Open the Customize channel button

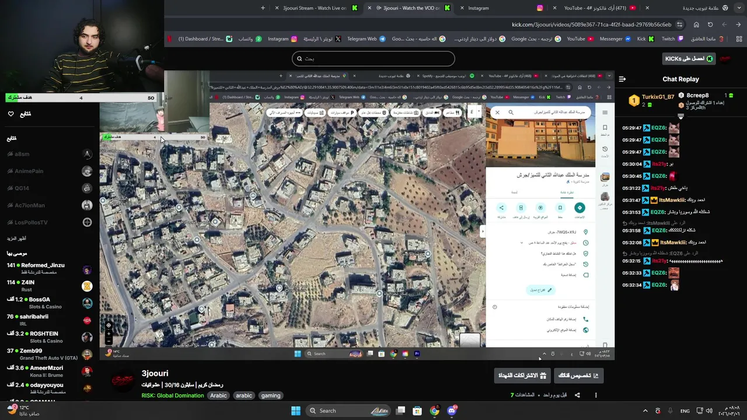click(578, 376)
